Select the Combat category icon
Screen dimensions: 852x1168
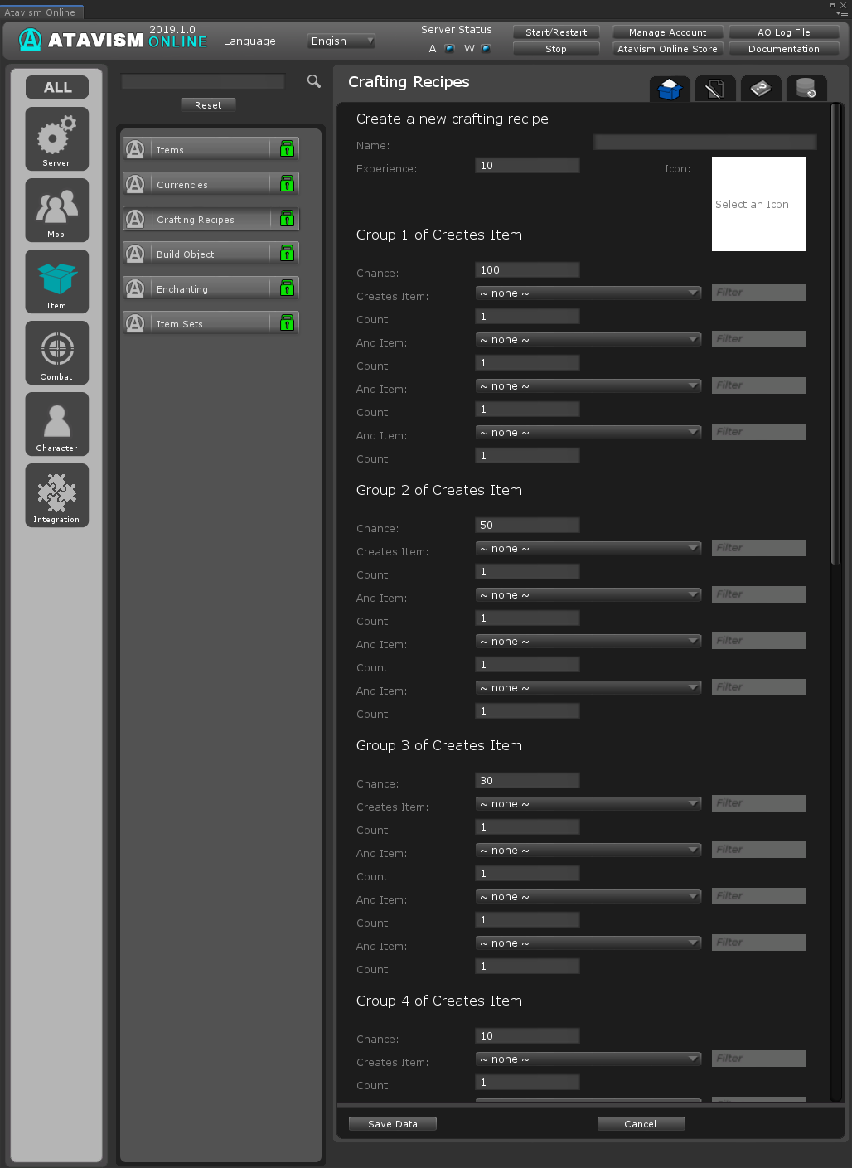coord(56,352)
